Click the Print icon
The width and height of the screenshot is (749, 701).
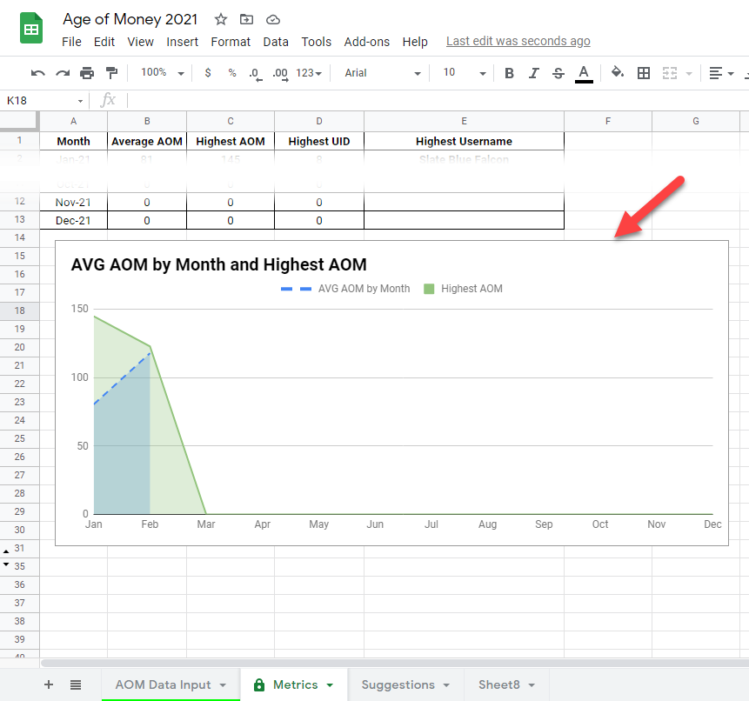pyautogui.click(x=86, y=73)
